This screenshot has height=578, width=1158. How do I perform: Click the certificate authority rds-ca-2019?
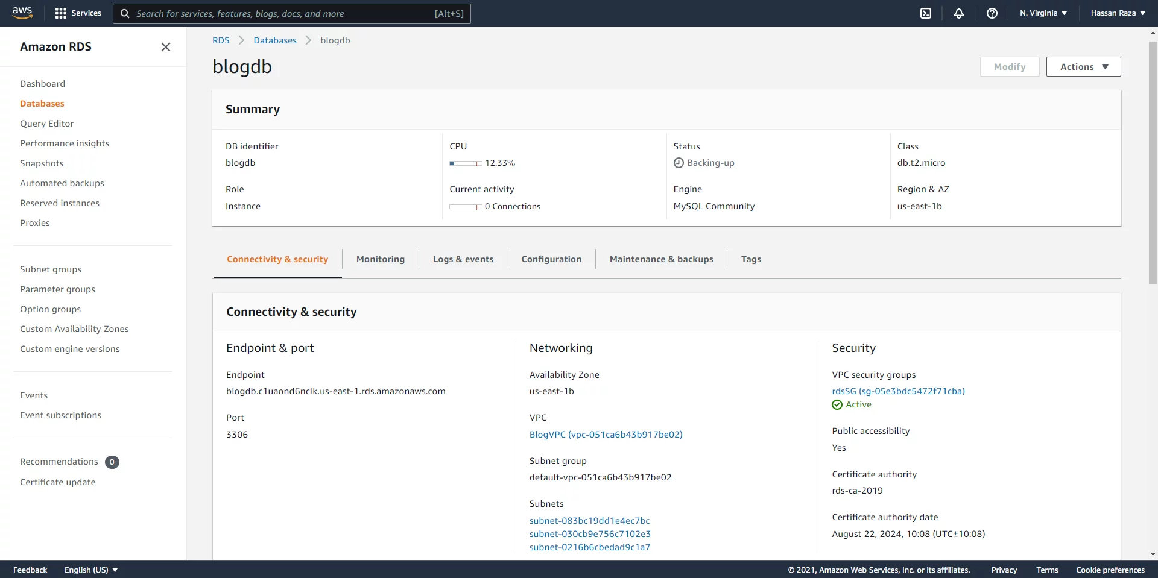tap(857, 491)
